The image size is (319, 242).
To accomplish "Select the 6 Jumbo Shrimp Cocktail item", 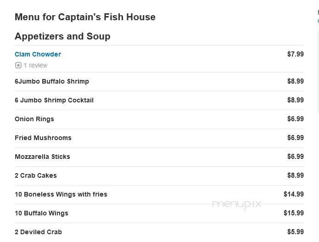I will [54, 100].
